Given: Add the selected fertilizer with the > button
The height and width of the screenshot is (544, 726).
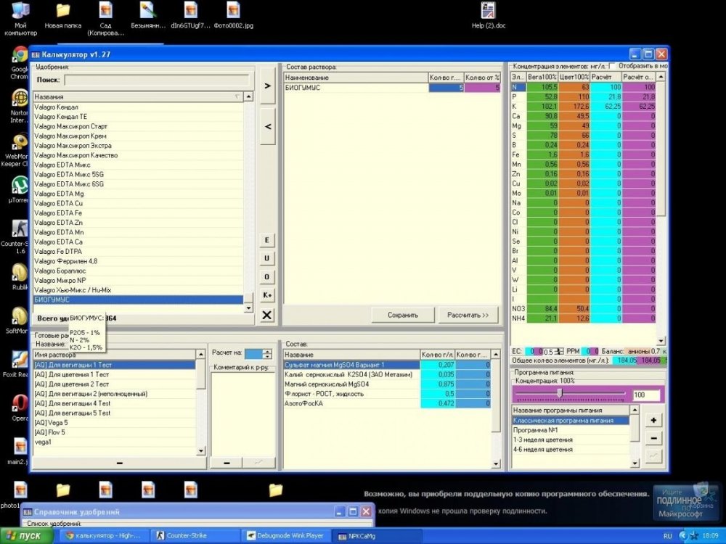Looking at the screenshot, I should tap(267, 86).
